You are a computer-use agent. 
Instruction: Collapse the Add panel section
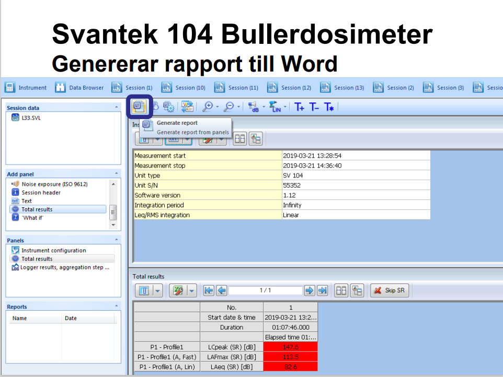pyautogui.click(x=116, y=173)
